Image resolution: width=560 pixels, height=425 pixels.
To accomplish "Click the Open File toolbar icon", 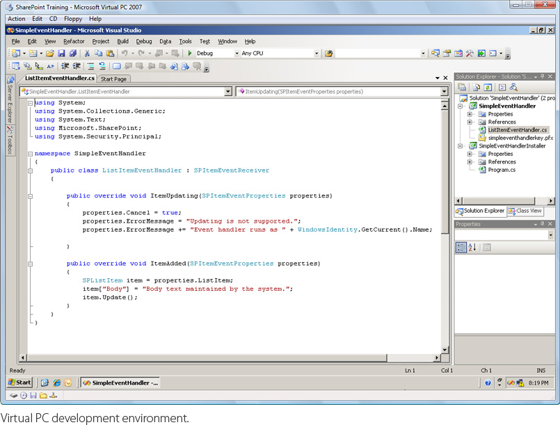I will pyautogui.click(x=50, y=54).
